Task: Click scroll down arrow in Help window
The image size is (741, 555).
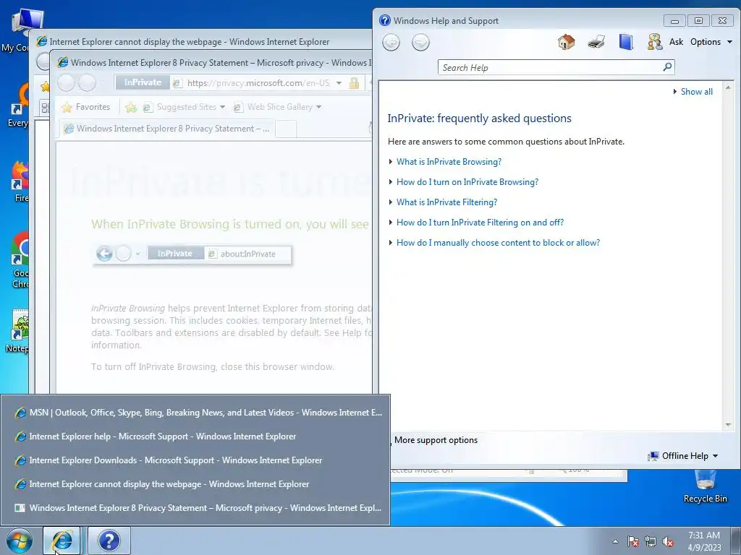Action: (728, 425)
